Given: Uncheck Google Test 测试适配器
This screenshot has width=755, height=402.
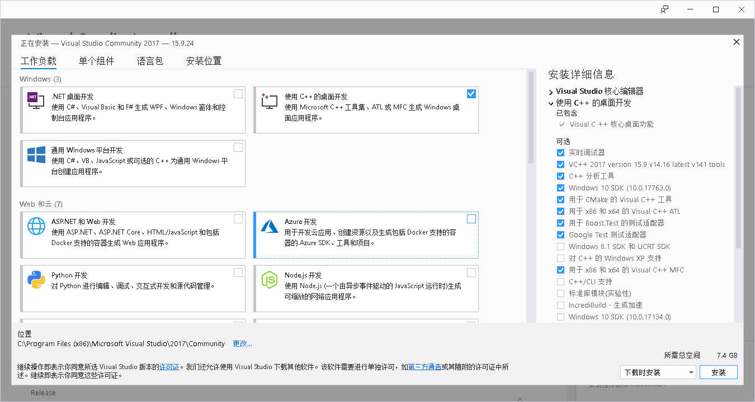Looking at the screenshot, I should tap(560, 234).
